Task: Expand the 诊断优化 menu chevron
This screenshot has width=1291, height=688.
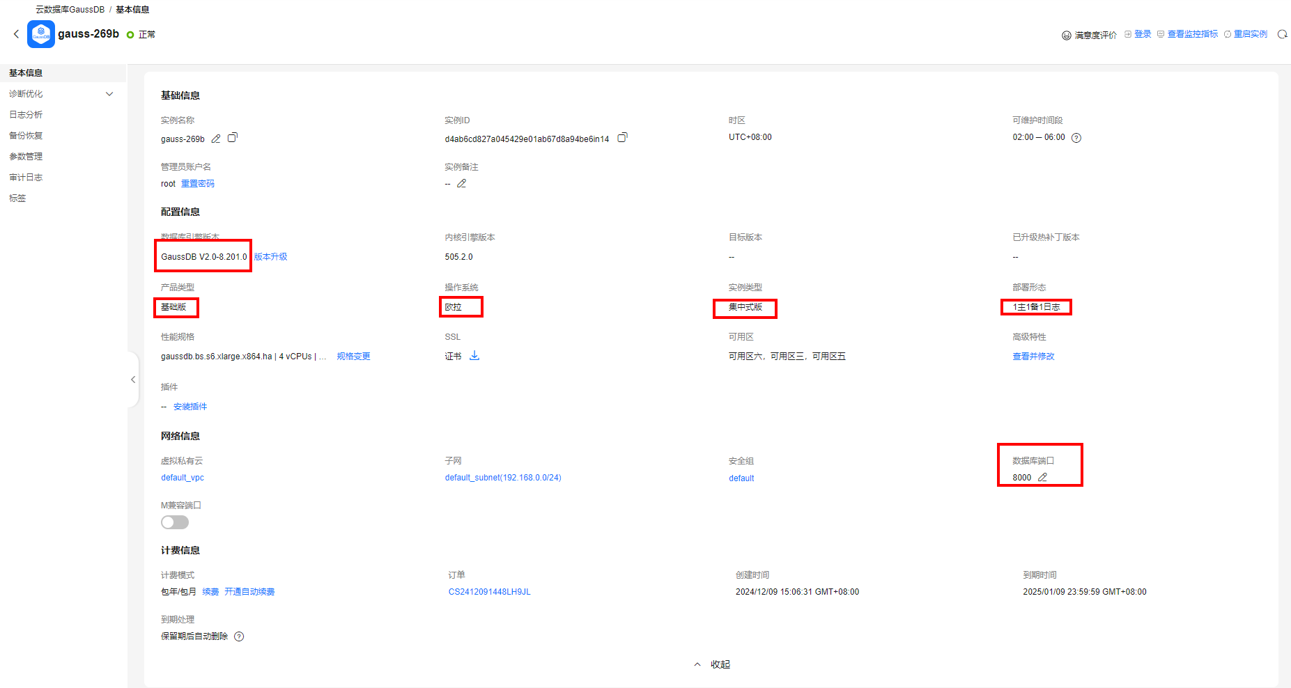Action: pyautogui.click(x=109, y=94)
